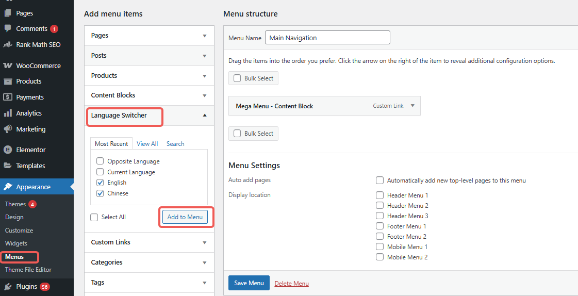Click the WooCommerce sidebar icon
Viewport: 578px width, 296px height.
click(8, 65)
